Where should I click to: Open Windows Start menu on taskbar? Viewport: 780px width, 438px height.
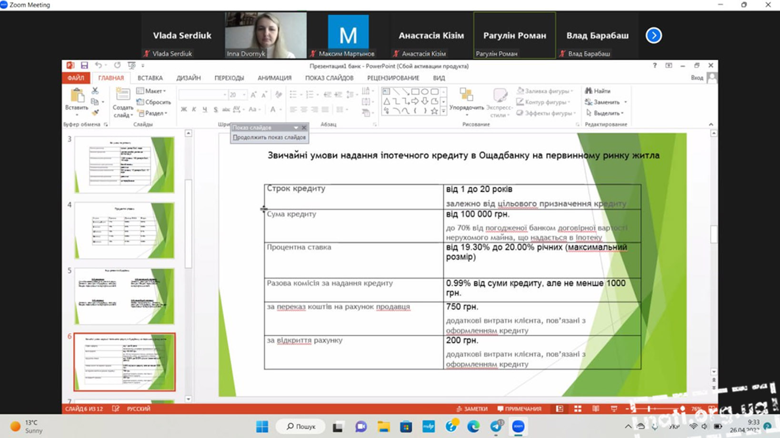coord(262,426)
